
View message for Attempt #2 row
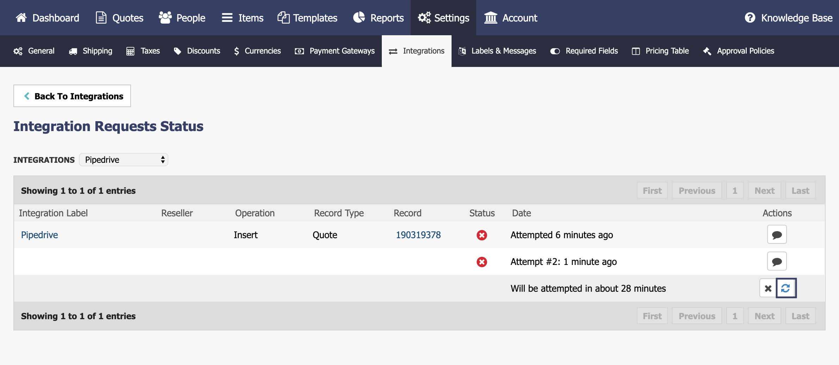pos(777,261)
